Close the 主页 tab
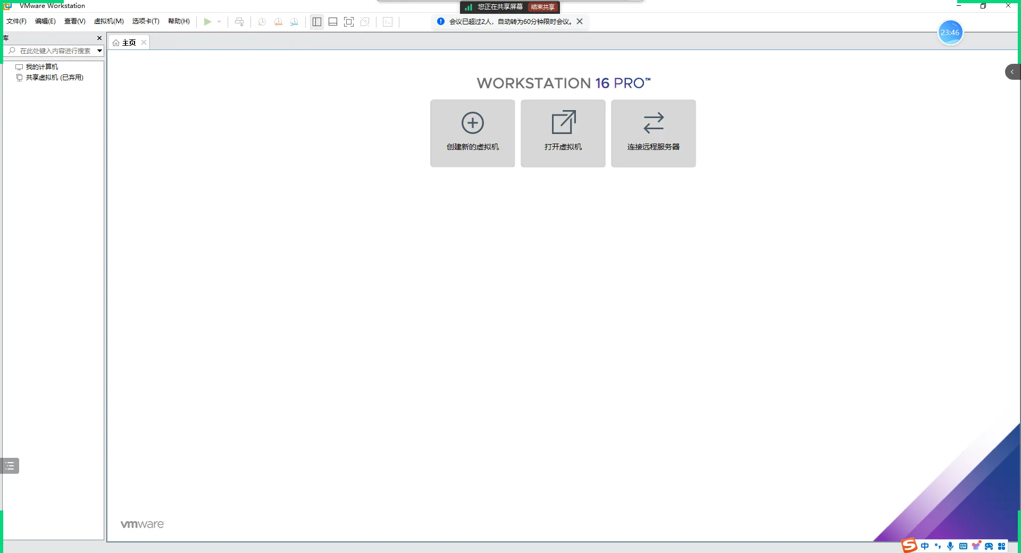 tap(144, 43)
